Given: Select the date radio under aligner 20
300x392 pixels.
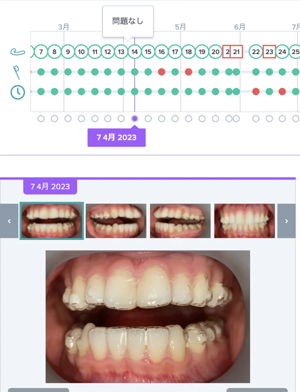Looking at the screenshot, I should (x=215, y=118).
